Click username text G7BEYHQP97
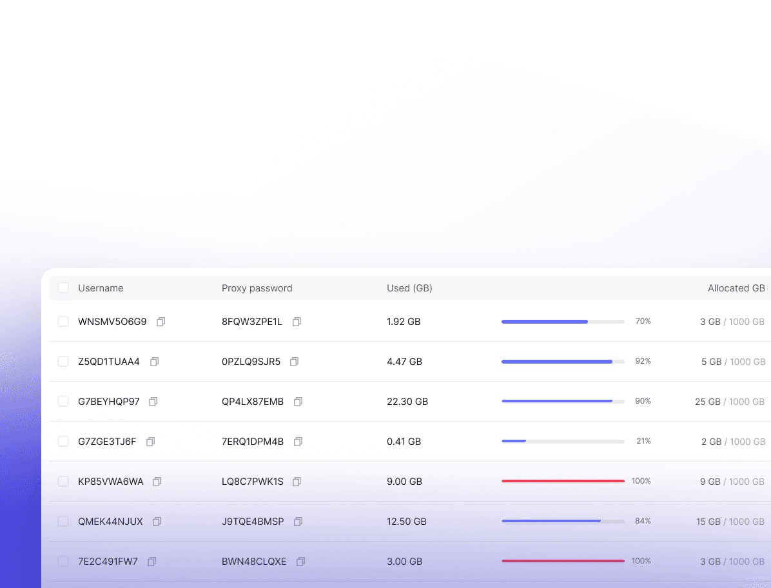The width and height of the screenshot is (771, 588). [x=109, y=402]
